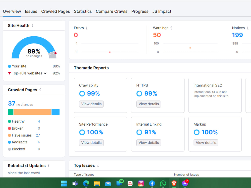Click the red data point on Errors chart

pos(110,52)
